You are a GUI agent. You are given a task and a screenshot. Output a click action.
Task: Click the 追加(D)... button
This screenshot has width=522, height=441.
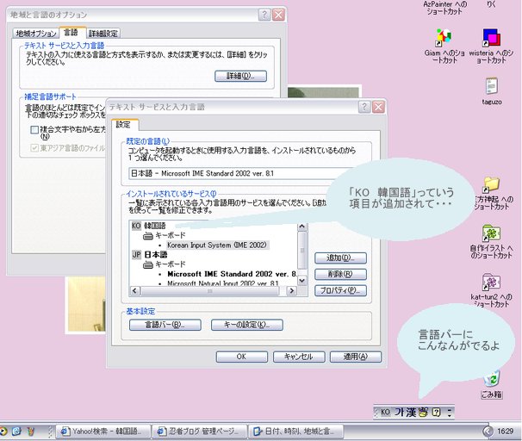(x=340, y=258)
